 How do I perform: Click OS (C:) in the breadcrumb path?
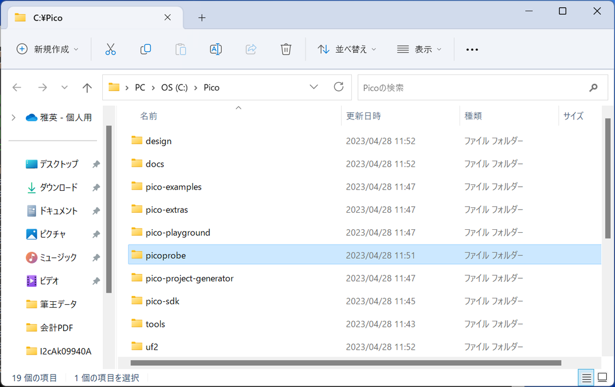(174, 88)
